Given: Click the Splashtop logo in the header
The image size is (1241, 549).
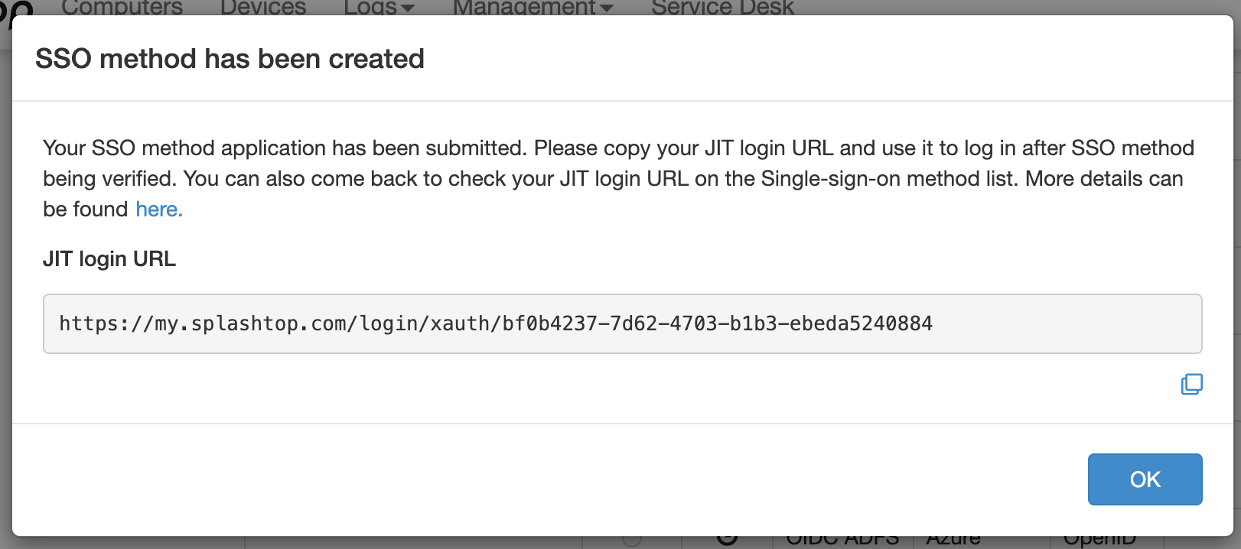Looking at the screenshot, I should pyautogui.click(x=17, y=9).
